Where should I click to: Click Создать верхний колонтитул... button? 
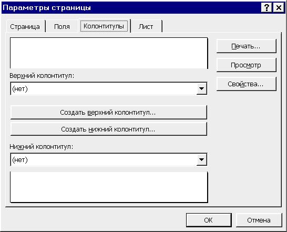point(109,113)
